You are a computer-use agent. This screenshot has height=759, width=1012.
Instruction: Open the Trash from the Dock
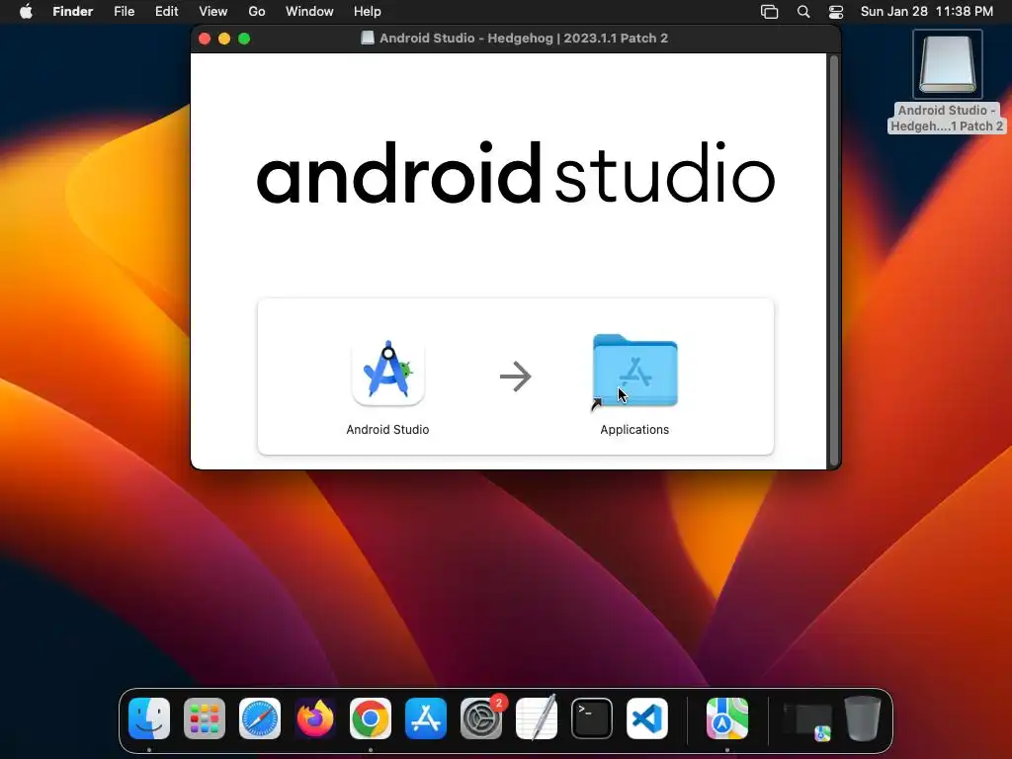coord(863,718)
